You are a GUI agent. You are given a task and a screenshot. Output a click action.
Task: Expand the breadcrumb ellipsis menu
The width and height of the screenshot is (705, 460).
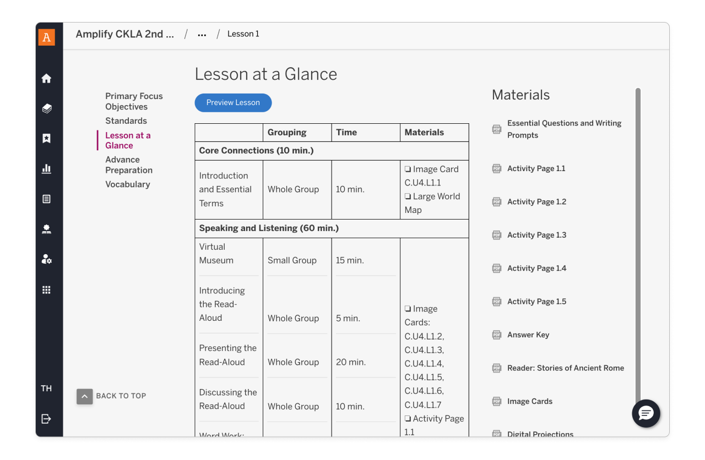click(202, 35)
